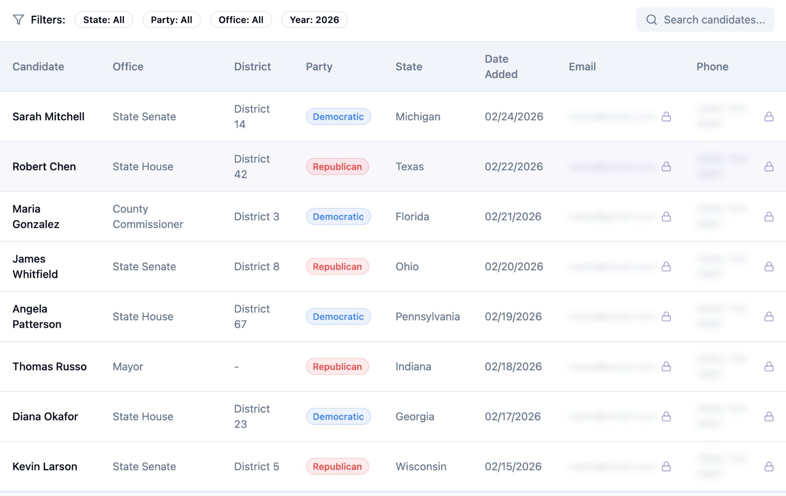Click Republican badge in James Whitfield row

337,267
